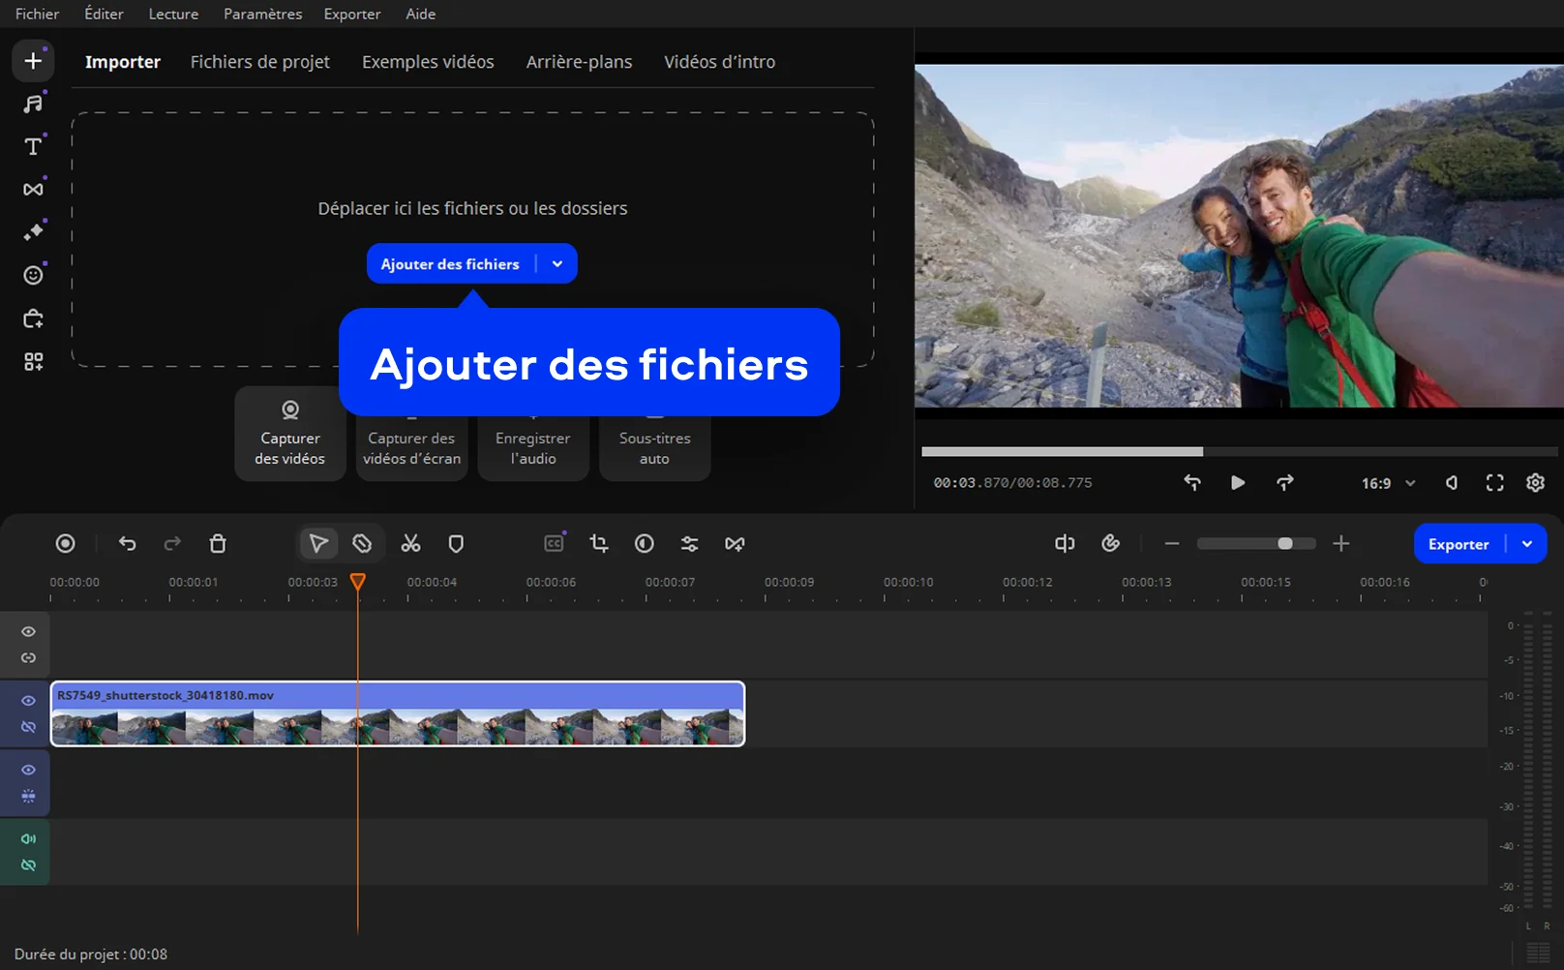This screenshot has width=1564, height=970.
Task: Hide the main video track
Action: tap(28, 701)
